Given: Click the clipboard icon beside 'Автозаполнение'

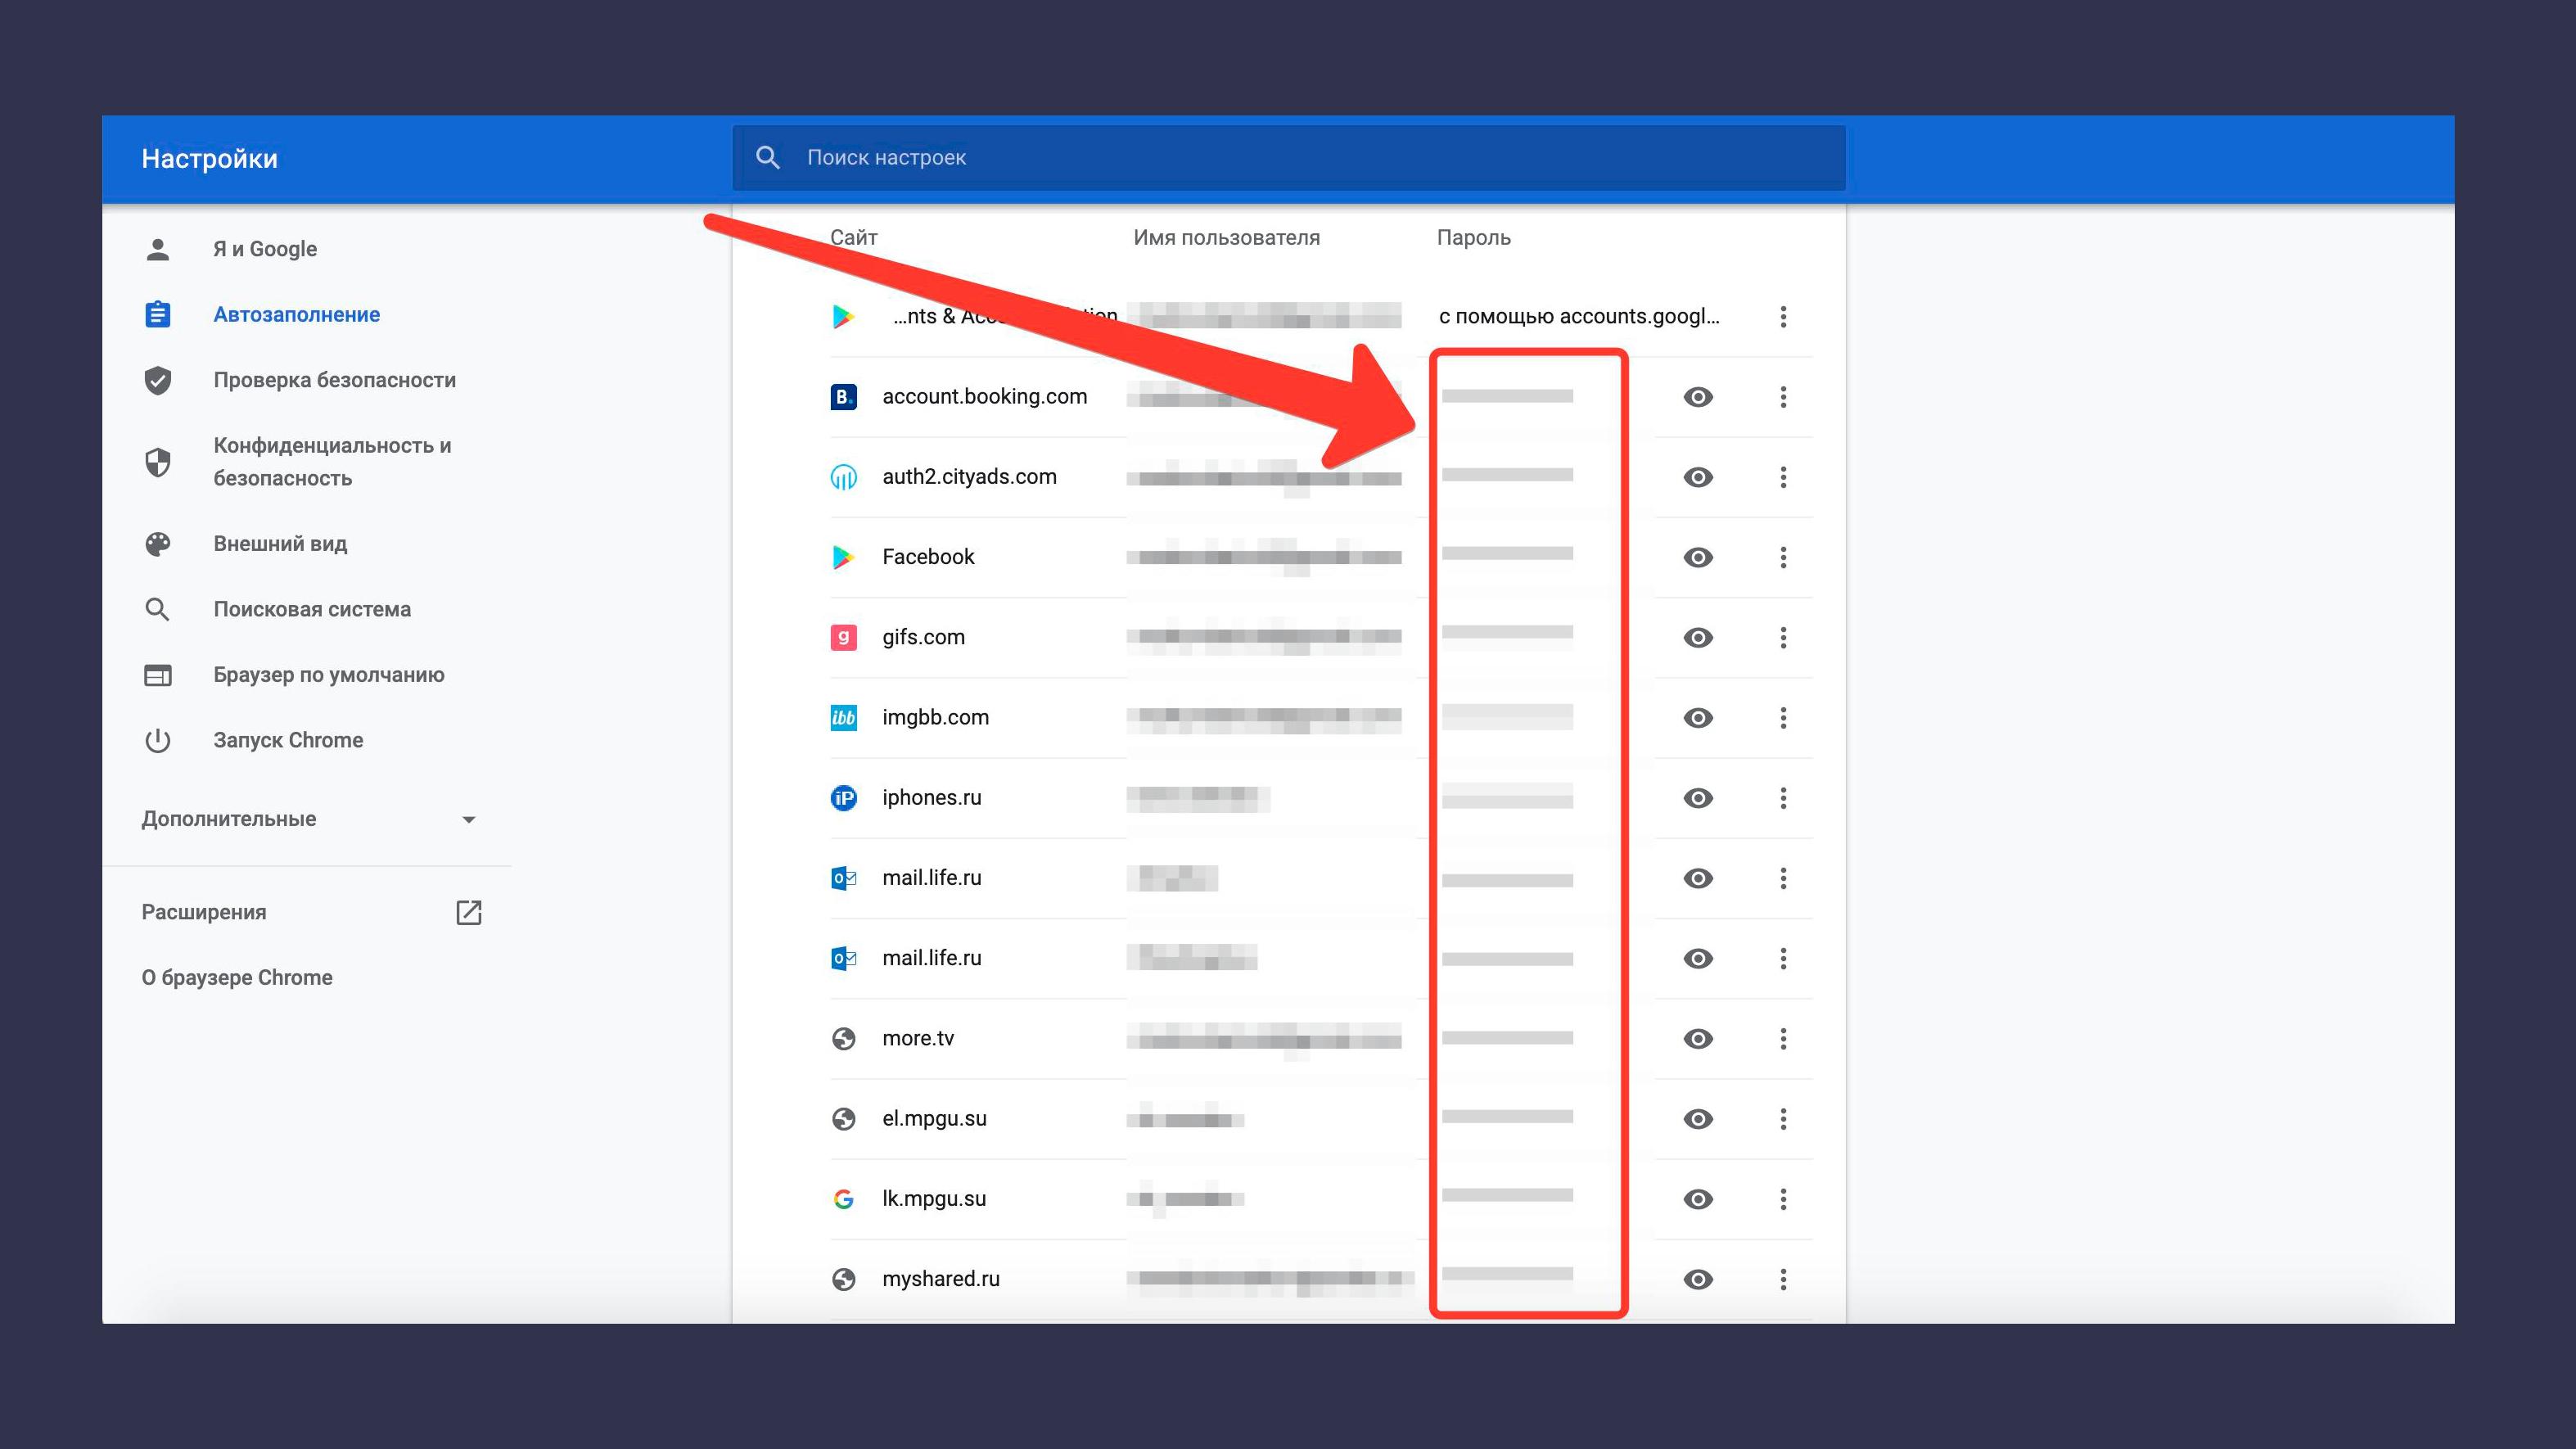Looking at the screenshot, I should [157, 314].
